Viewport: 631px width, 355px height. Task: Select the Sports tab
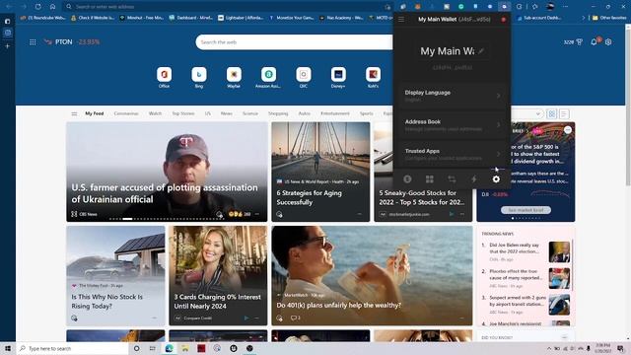(x=366, y=114)
